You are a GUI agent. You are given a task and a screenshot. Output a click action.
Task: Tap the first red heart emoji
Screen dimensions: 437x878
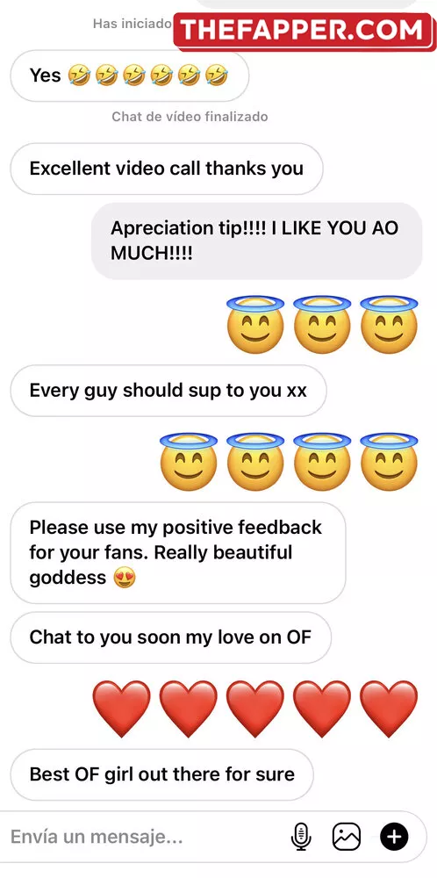pos(121,709)
